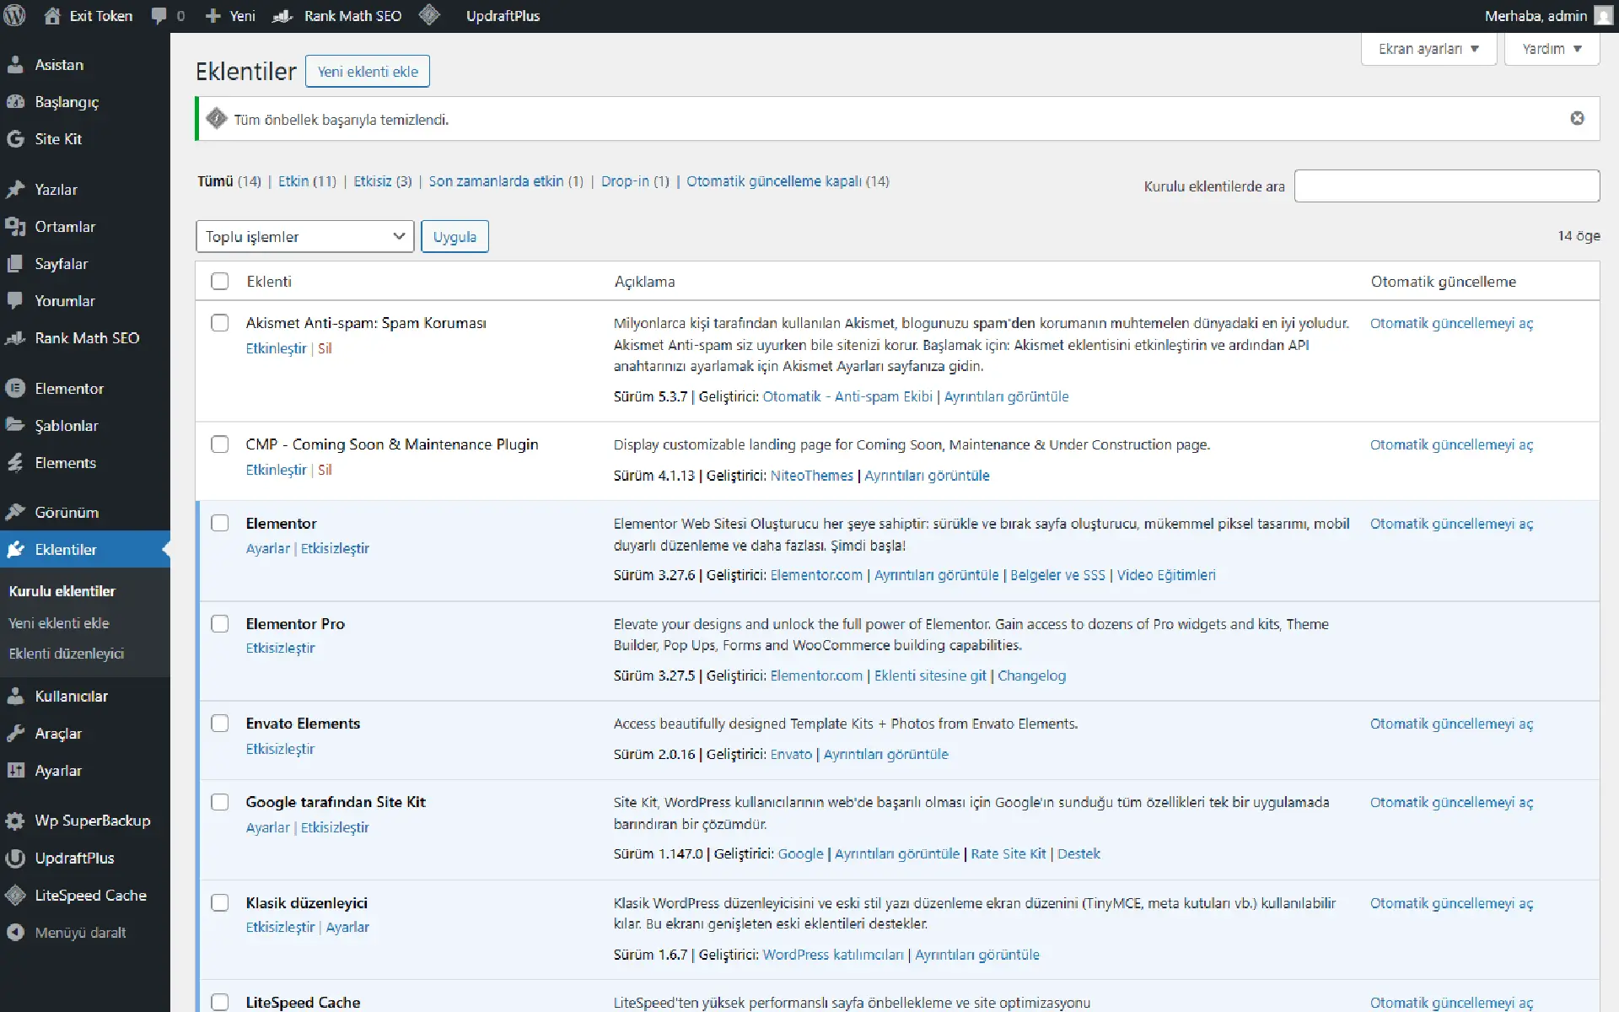Click the Kullanıcılar user icon

[x=15, y=697]
